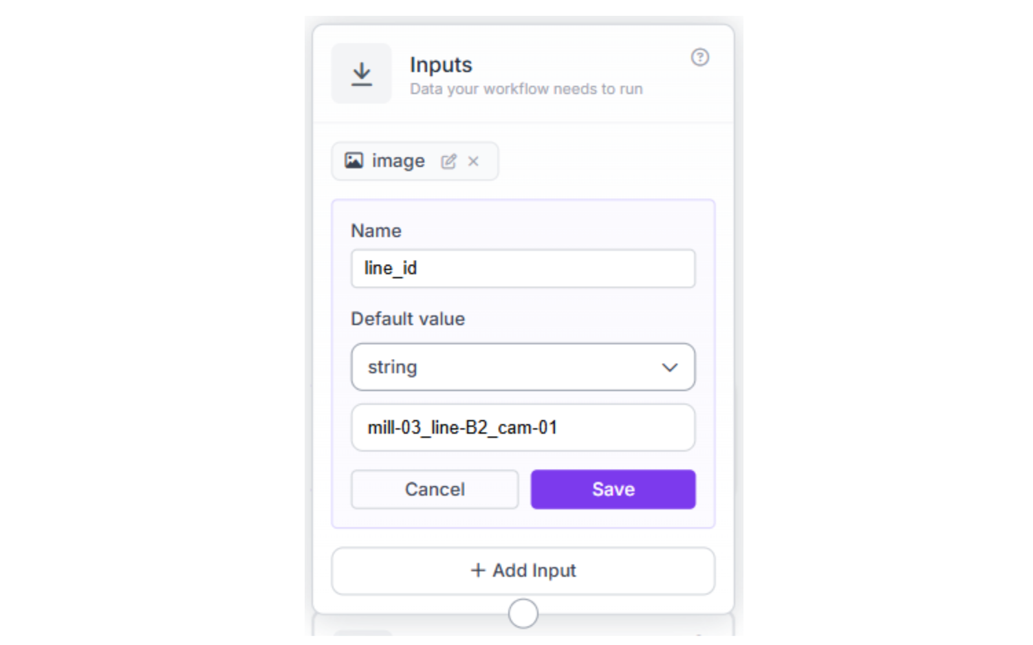Select the image input chip label
Image resolution: width=1033 pixels, height=645 pixels.
click(398, 161)
